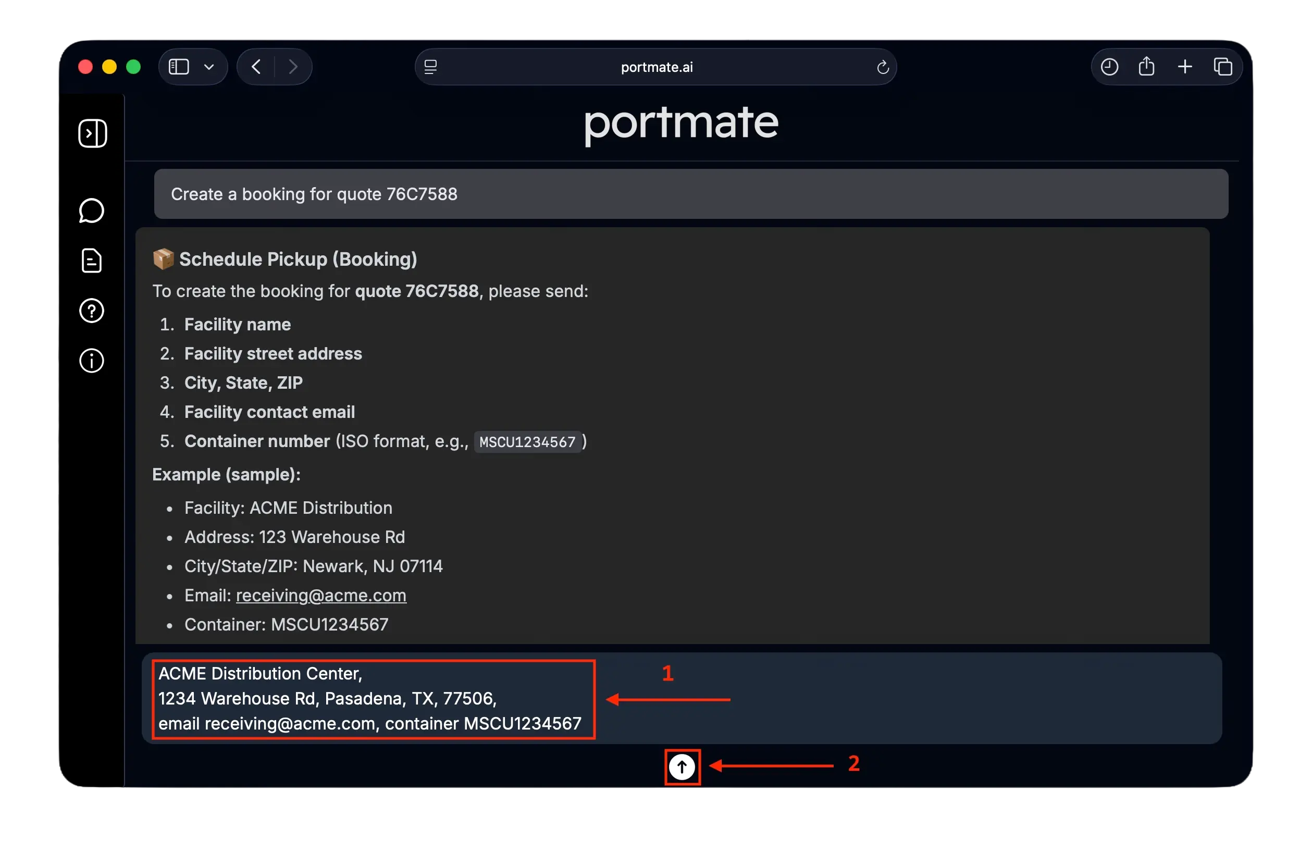Select 'Facility contact email' list item
This screenshot has height=865, width=1312.
(270, 412)
